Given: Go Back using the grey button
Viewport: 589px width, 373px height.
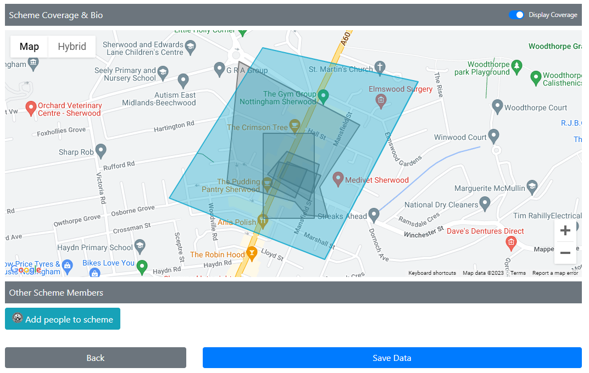Looking at the screenshot, I should 96,358.
